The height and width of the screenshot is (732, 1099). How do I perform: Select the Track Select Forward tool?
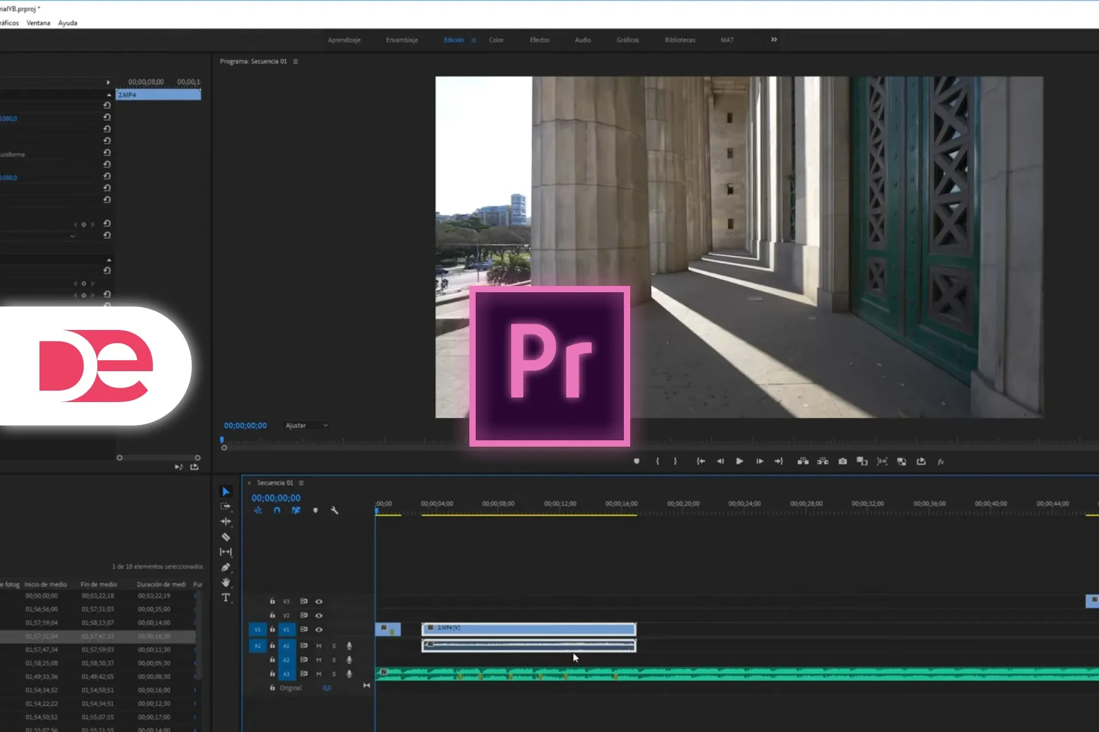(x=226, y=506)
